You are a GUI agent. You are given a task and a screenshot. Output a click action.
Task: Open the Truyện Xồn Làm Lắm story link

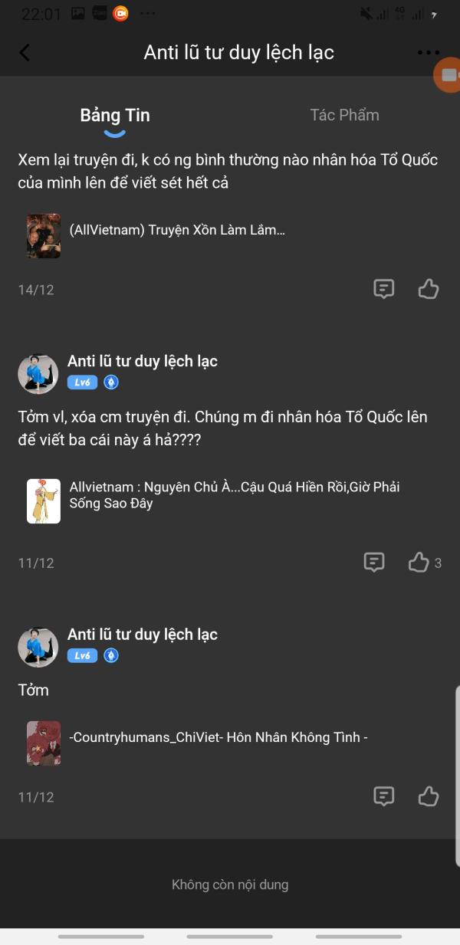tap(177, 230)
